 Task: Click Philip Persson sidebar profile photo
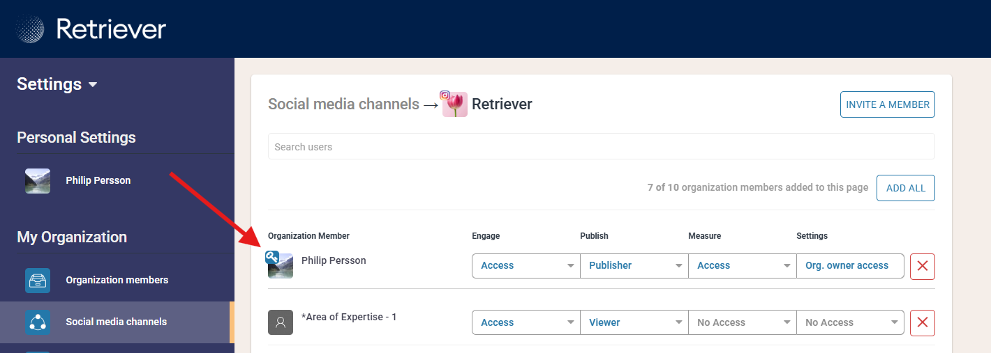[x=38, y=180]
